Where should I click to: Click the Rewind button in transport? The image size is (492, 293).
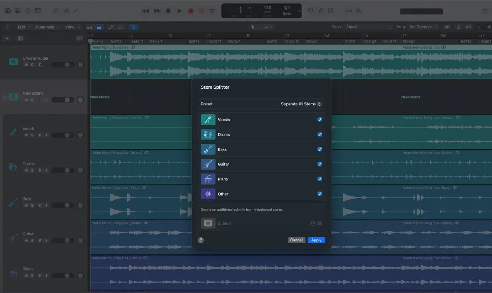coord(145,11)
